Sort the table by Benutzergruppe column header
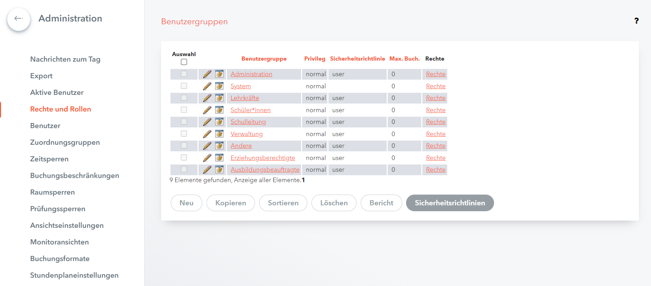This screenshot has height=286, width=651. point(264,59)
